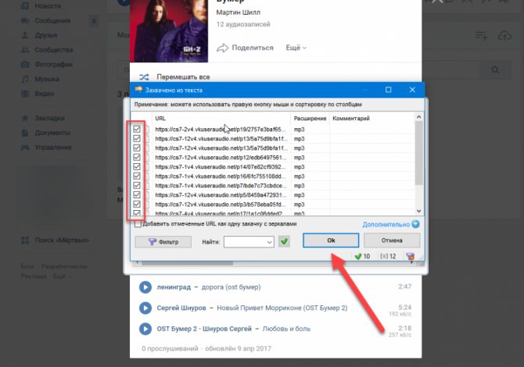The width and height of the screenshot is (524, 367).
Task: Click the round Дополнительно arrow icon
Action: [415, 224]
